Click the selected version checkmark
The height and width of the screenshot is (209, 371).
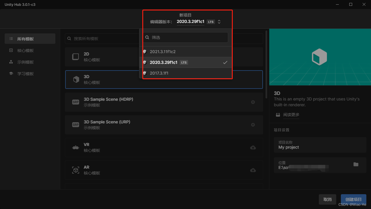[225, 62]
